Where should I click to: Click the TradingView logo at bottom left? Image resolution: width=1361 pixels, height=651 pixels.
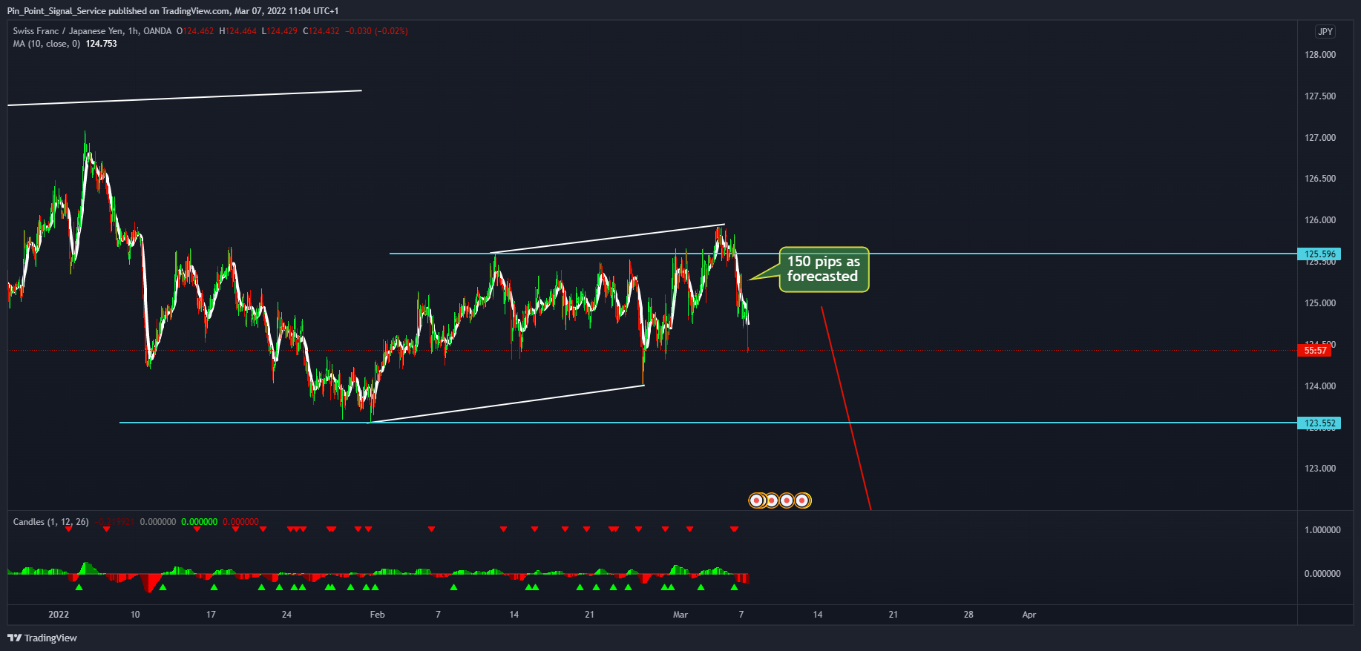42,638
